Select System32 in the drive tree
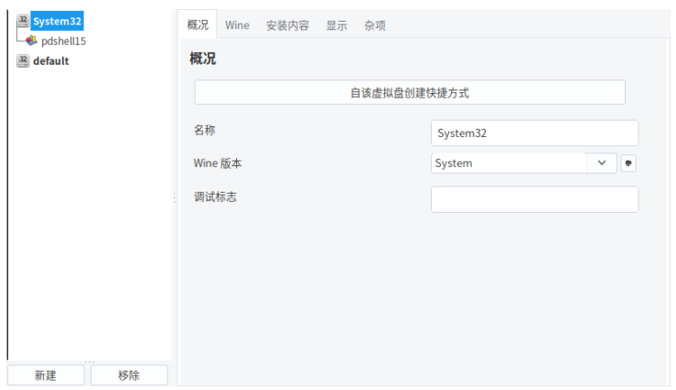Viewport: 676px width, 390px height. click(x=57, y=21)
